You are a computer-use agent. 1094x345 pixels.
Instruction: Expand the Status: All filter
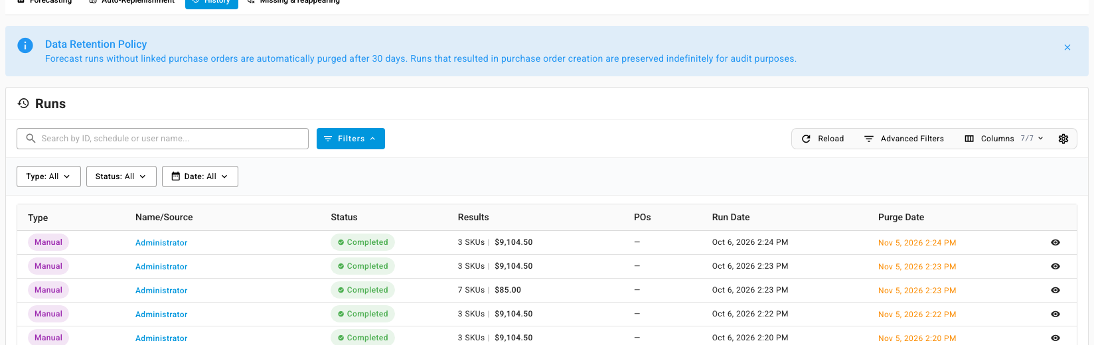tap(121, 176)
